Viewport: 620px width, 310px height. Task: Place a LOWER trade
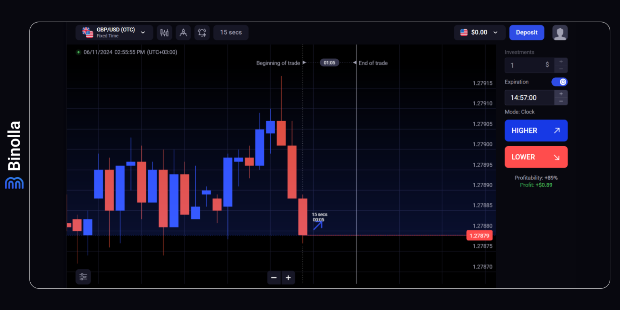point(536,157)
